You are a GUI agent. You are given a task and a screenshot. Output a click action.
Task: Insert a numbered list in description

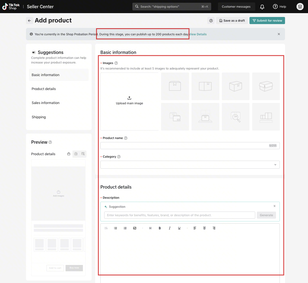[125, 228]
